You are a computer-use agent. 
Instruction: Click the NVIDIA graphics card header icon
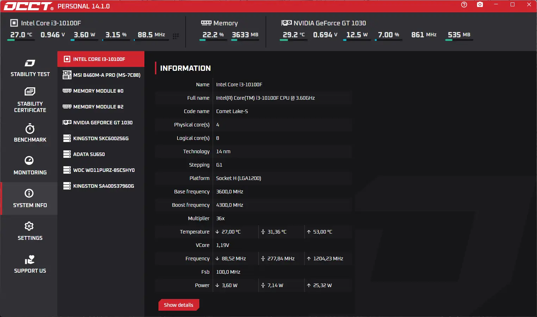(x=286, y=23)
